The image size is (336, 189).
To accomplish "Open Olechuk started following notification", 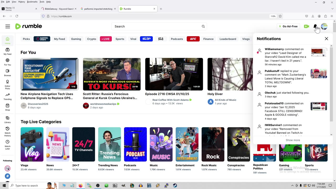I will [292, 94].
